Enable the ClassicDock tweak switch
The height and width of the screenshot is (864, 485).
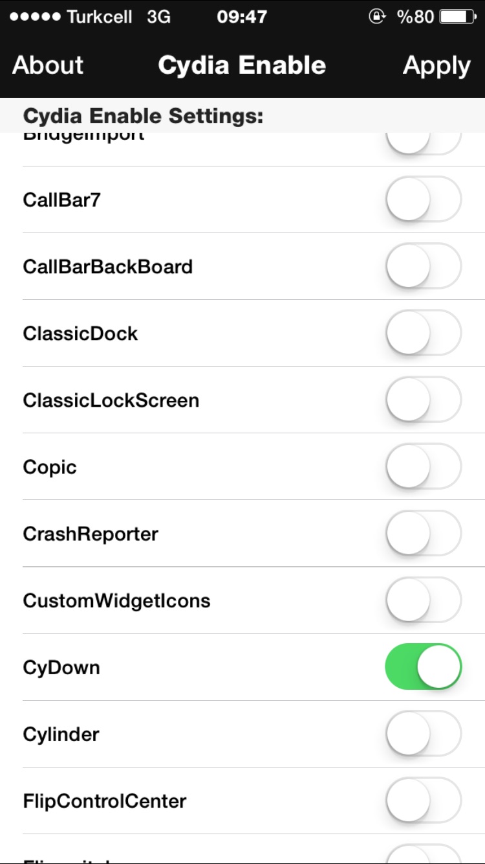424,333
